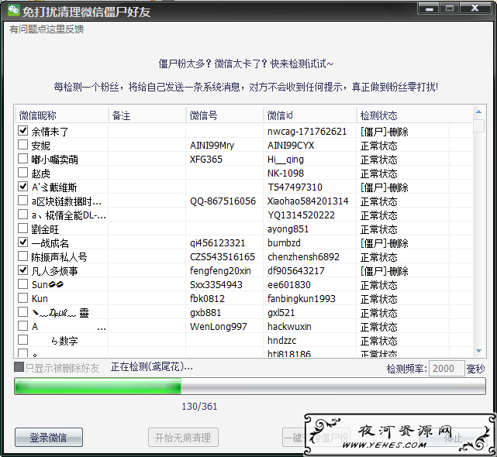Sort by 微信id column header
This screenshot has height=457, width=497.
[x=310, y=115]
